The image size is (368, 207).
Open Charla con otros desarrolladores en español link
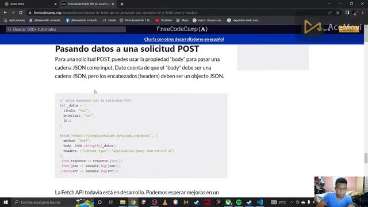tap(184, 39)
